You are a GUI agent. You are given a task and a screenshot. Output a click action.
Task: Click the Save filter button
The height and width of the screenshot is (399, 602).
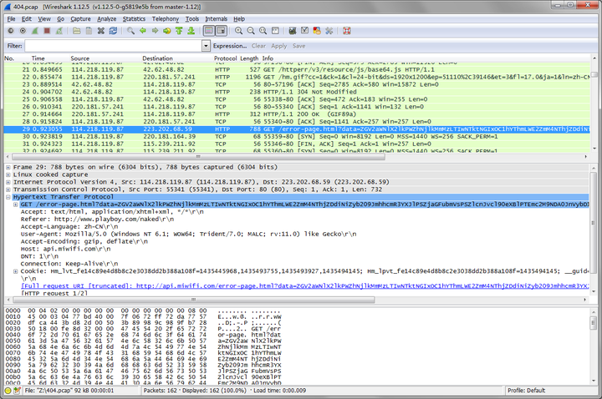point(298,46)
